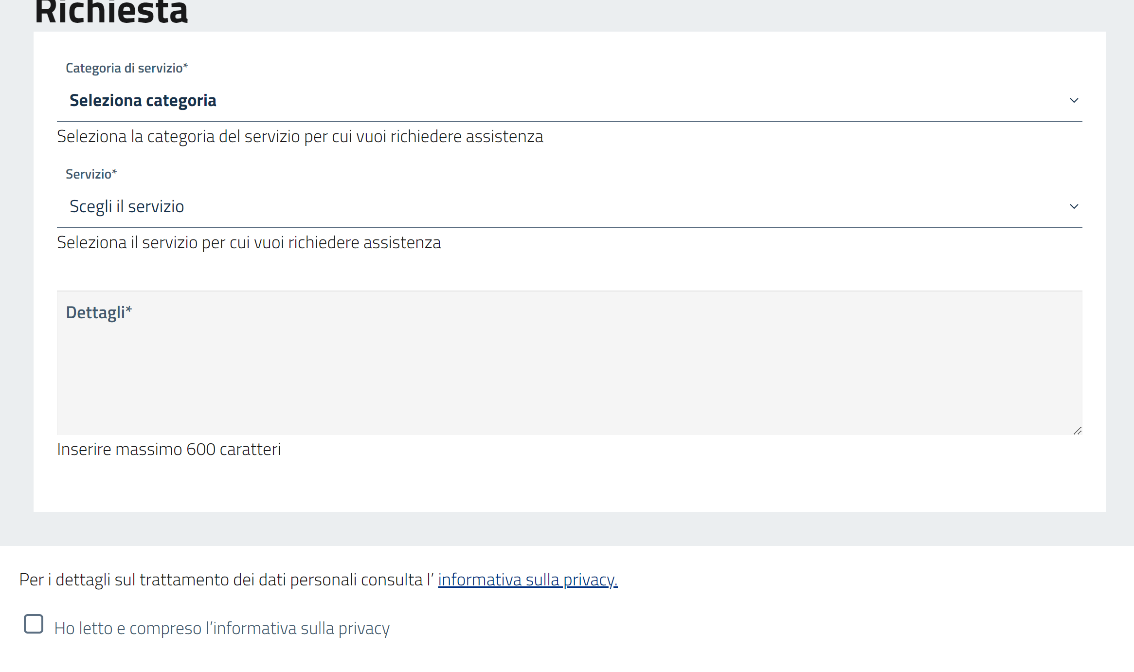Click the "Servizio*" field label
This screenshot has width=1134, height=672.
[91, 174]
